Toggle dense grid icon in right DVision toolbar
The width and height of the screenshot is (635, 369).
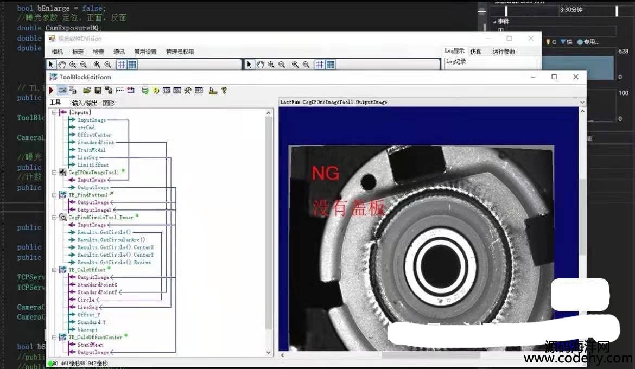tap(331, 65)
